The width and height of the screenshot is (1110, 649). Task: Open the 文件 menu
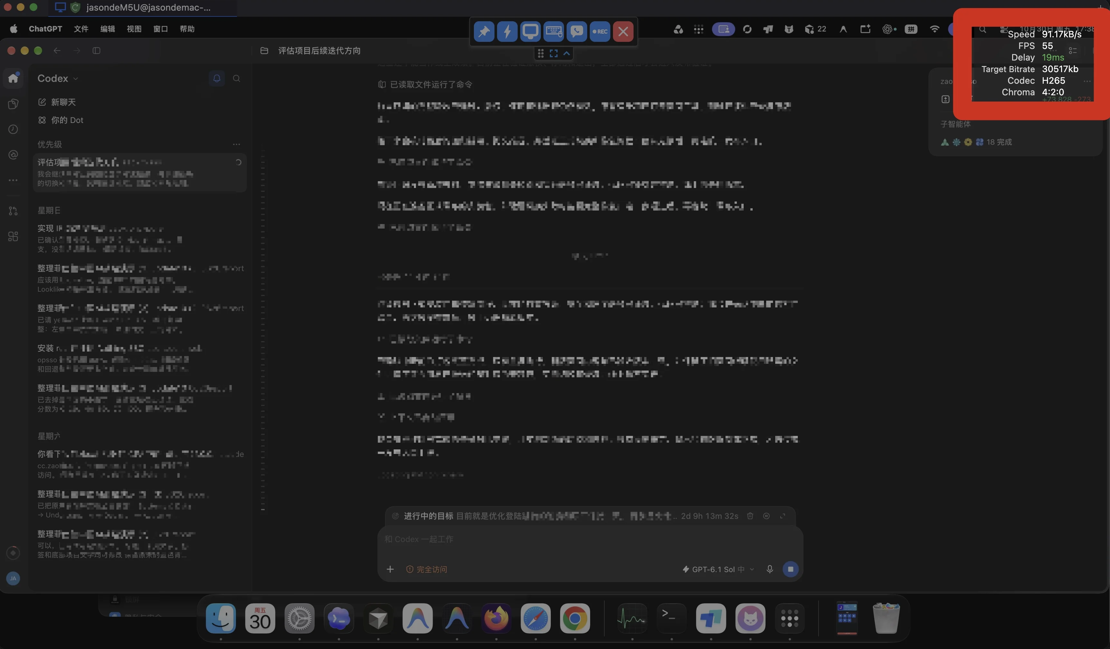point(81,29)
